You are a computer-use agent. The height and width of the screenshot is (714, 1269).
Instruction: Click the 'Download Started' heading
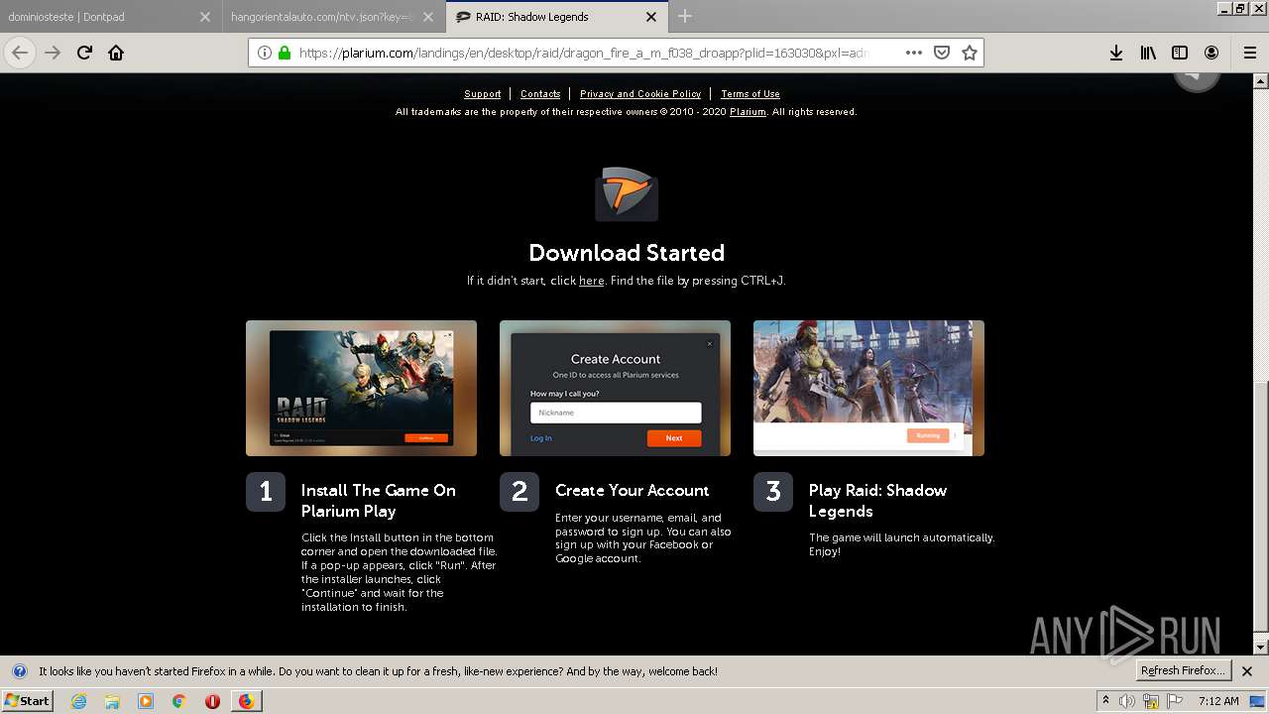tap(627, 253)
